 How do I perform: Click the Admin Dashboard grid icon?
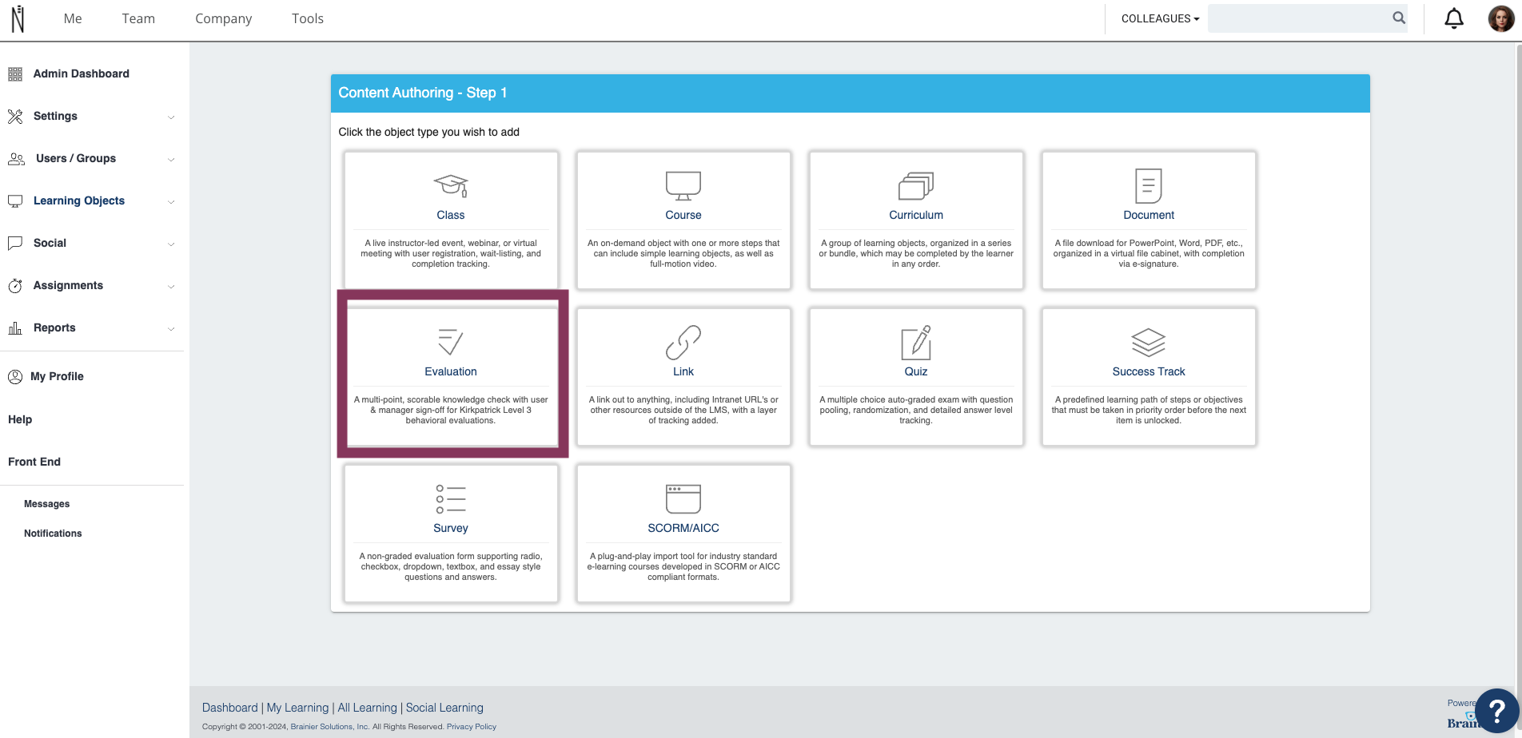click(15, 74)
